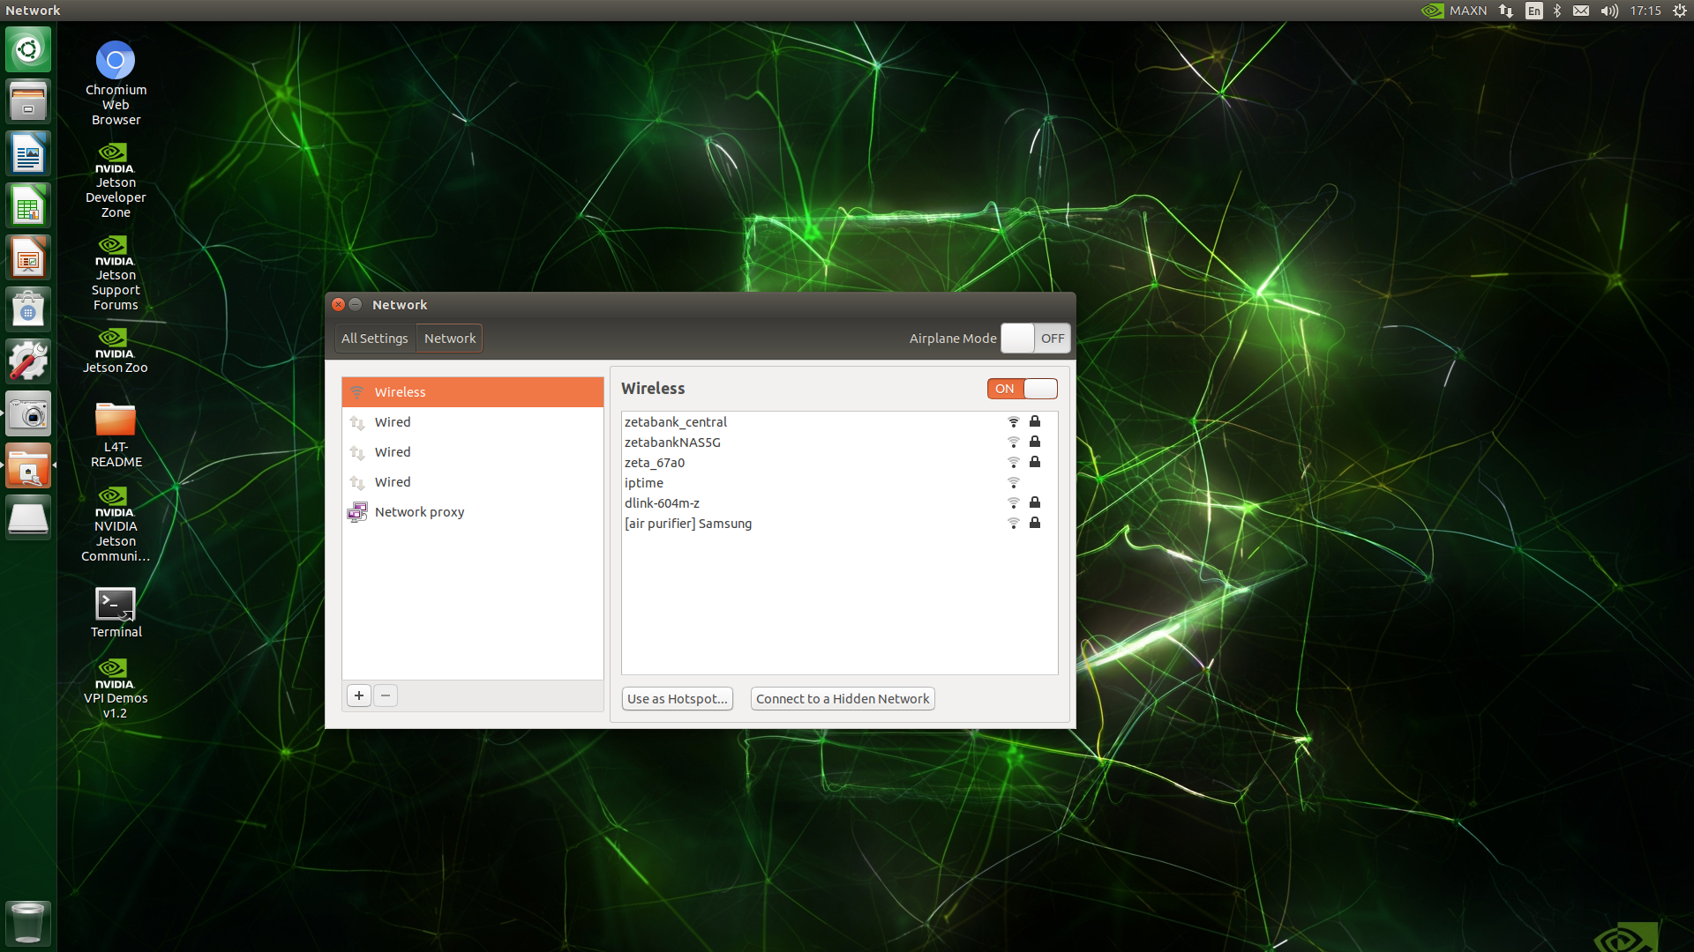Open removable drive launcher icon
The height and width of the screenshot is (952, 1694).
(x=28, y=517)
